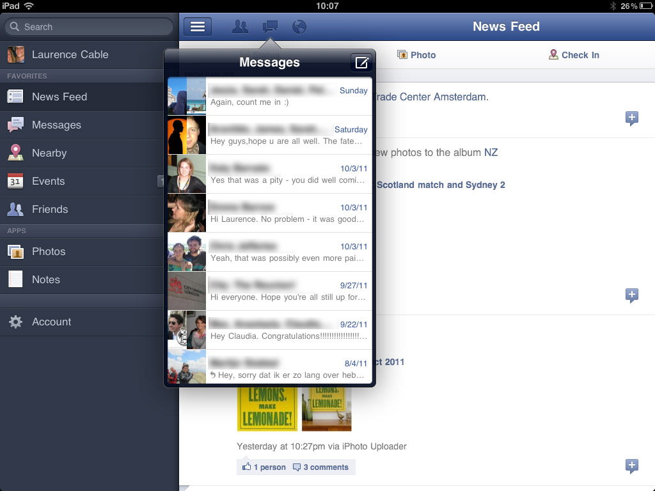Tap the Wi-Fi status icon
Viewport: 655px width, 491px height.
tap(29, 6)
